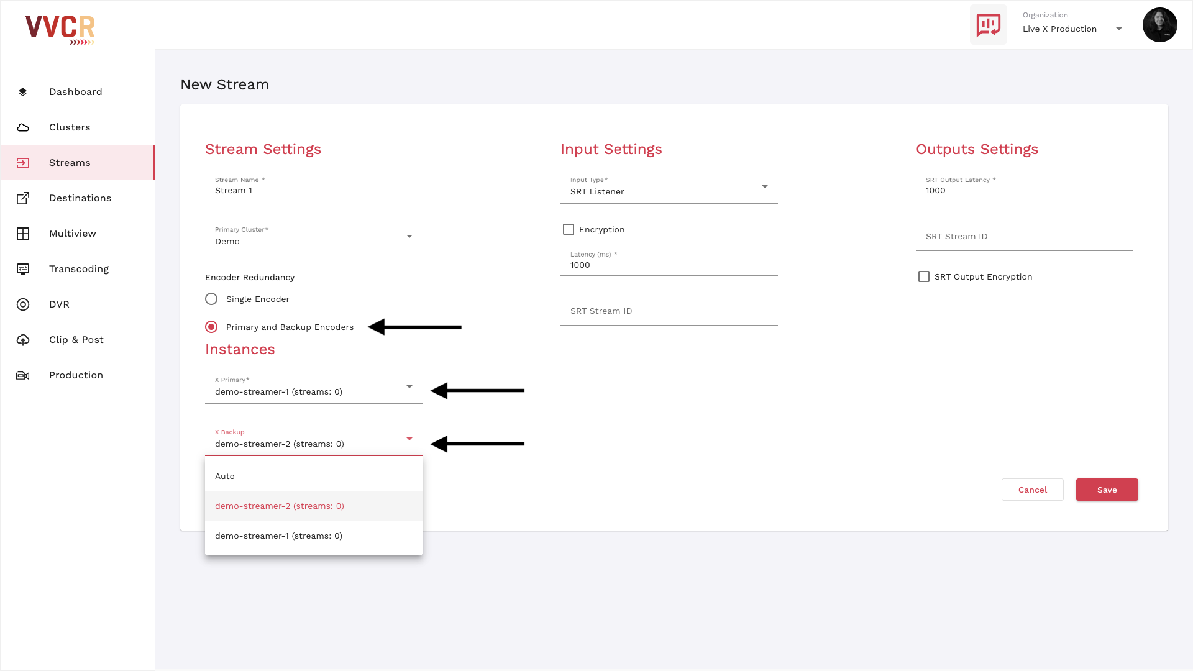Open the DVR record icon

point(23,304)
